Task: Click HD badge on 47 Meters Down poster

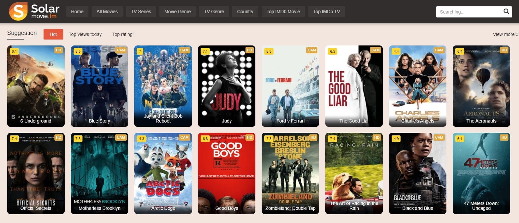Action: coord(504,137)
